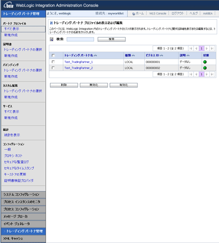Go to previous page in top pager
219x243 pixels.
[x=196, y=48]
